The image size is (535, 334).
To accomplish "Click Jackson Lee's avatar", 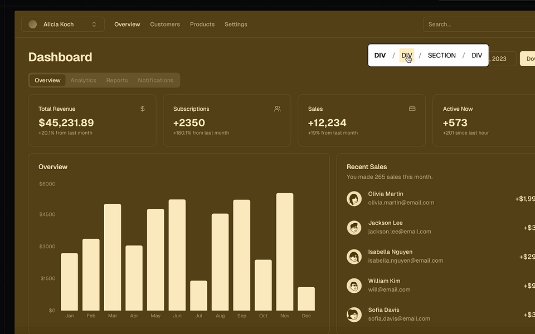I will point(354,227).
